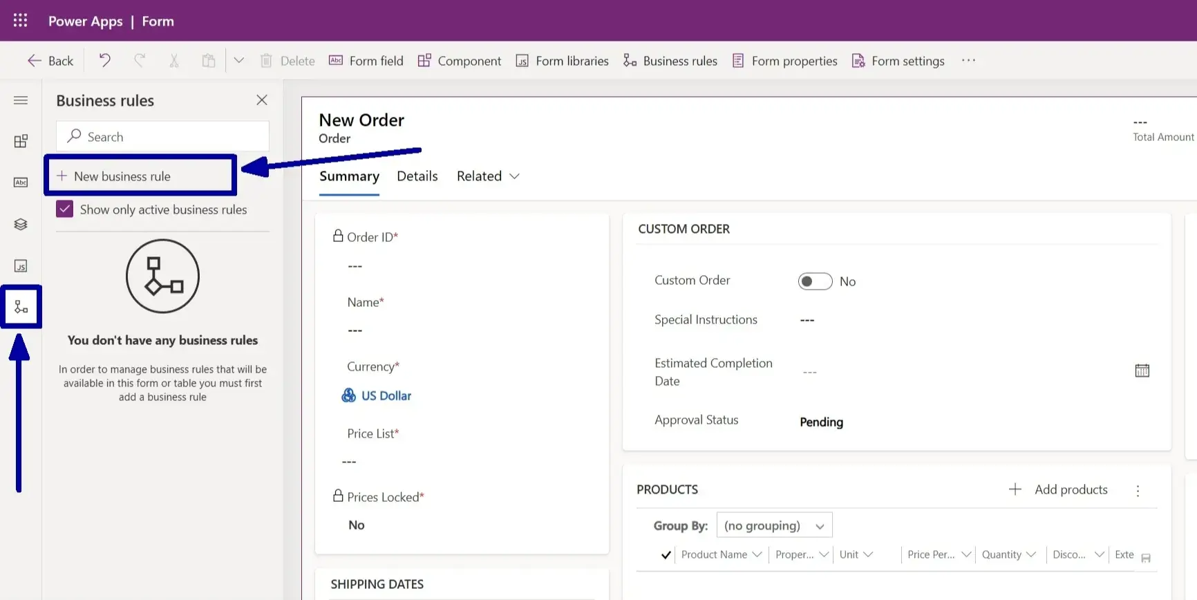1197x600 pixels.
Task: Click Add products in Products section
Action: tap(1071, 489)
